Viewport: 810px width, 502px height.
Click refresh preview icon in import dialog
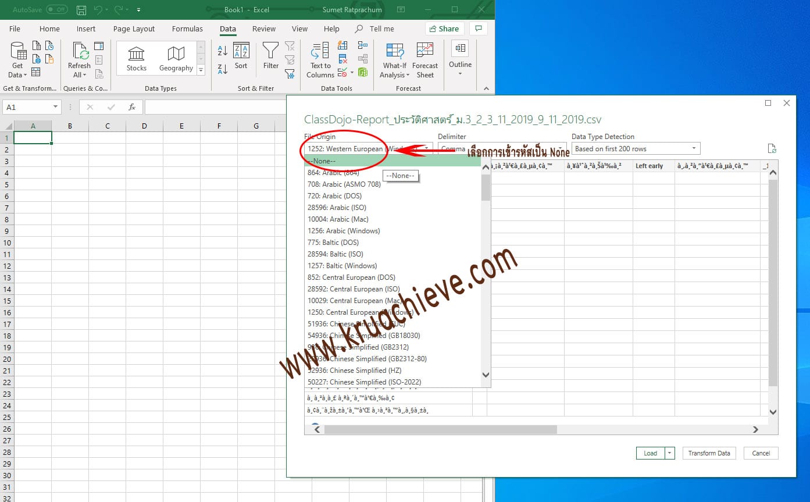(x=772, y=149)
